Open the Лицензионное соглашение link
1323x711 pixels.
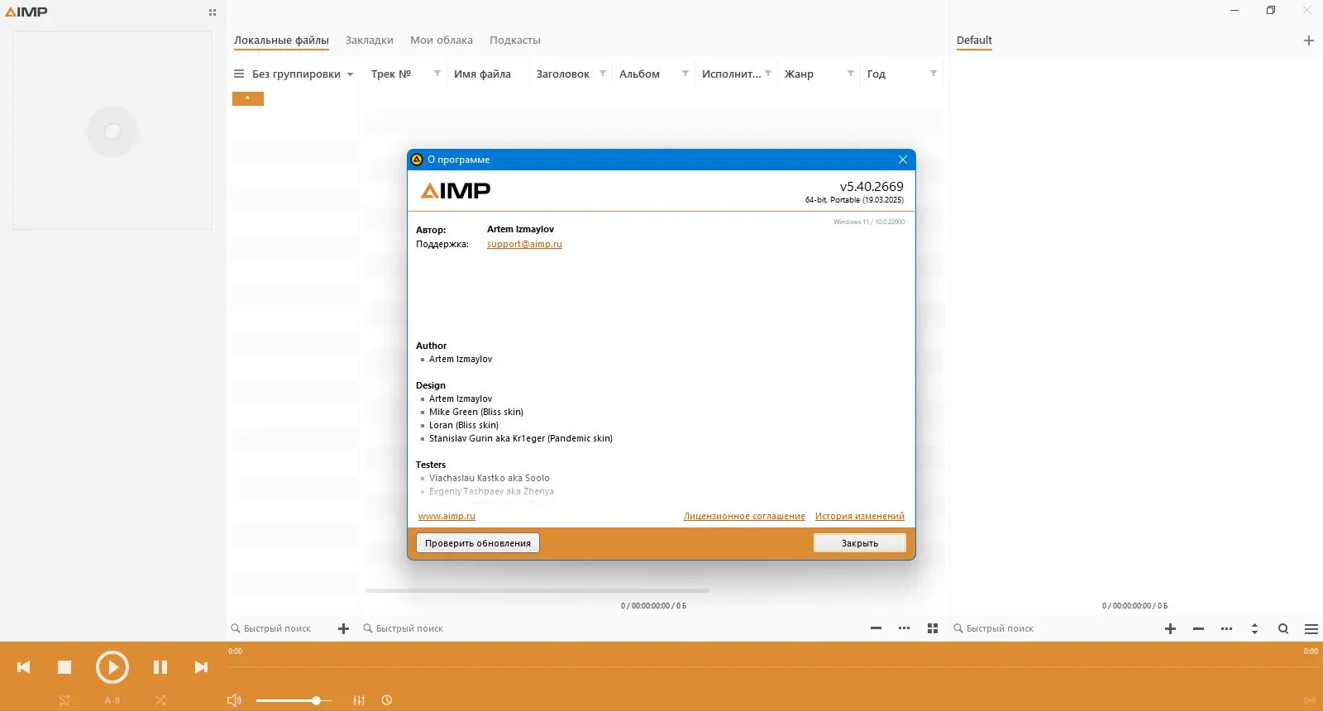(744, 516)
